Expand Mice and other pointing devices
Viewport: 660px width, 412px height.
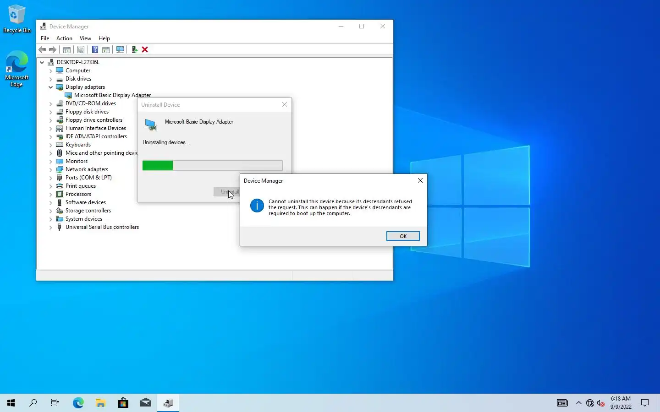(50, 153)
